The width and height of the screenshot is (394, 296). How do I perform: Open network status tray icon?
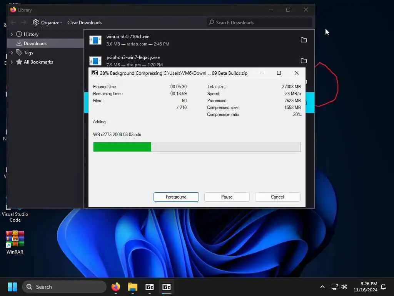(x=334, y=287)
